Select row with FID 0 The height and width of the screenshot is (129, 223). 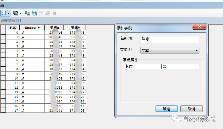pyautogui.click(x=3, y=32)
